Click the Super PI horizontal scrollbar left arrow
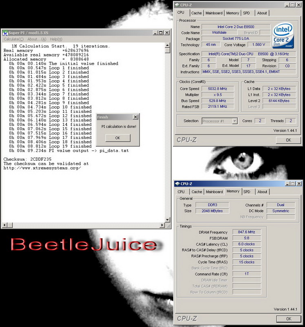305x327 pixels. (4, 225)
